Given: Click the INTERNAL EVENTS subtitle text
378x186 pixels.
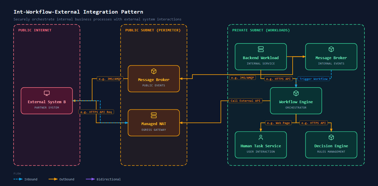Looking at the screenshot, I should (331, 64).
